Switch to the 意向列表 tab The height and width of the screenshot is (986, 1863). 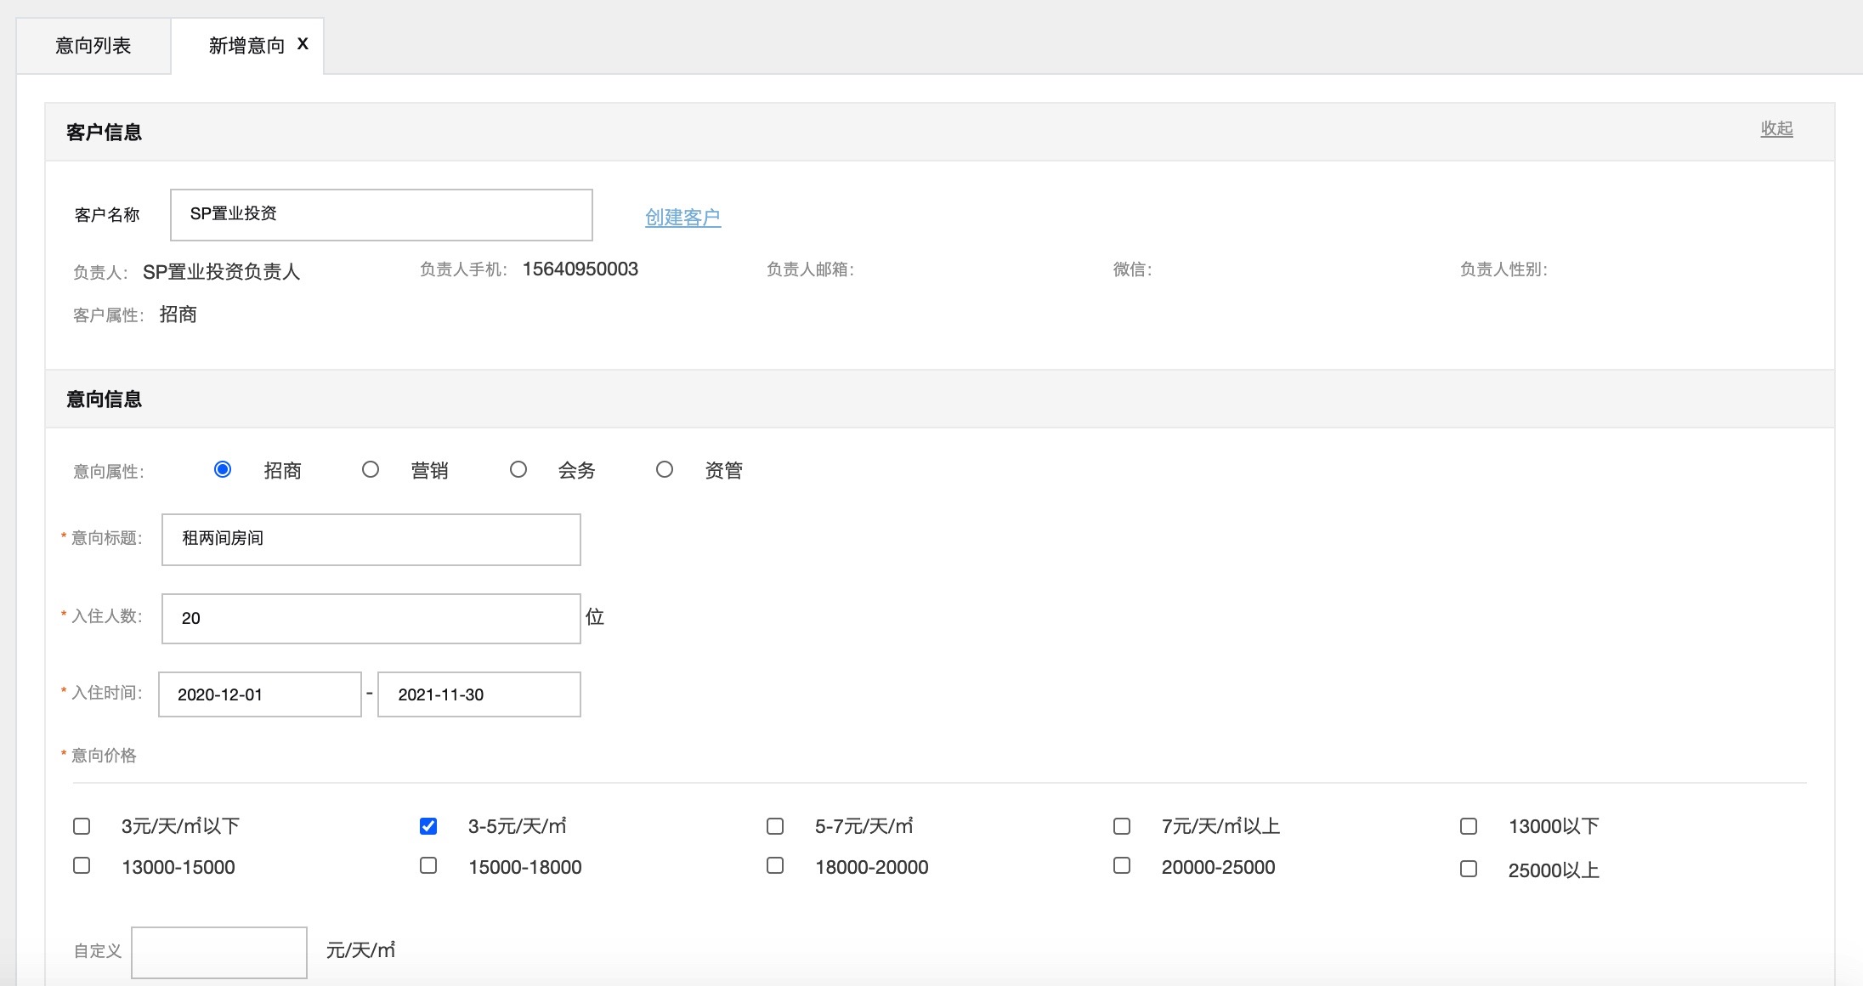(93, 46)
